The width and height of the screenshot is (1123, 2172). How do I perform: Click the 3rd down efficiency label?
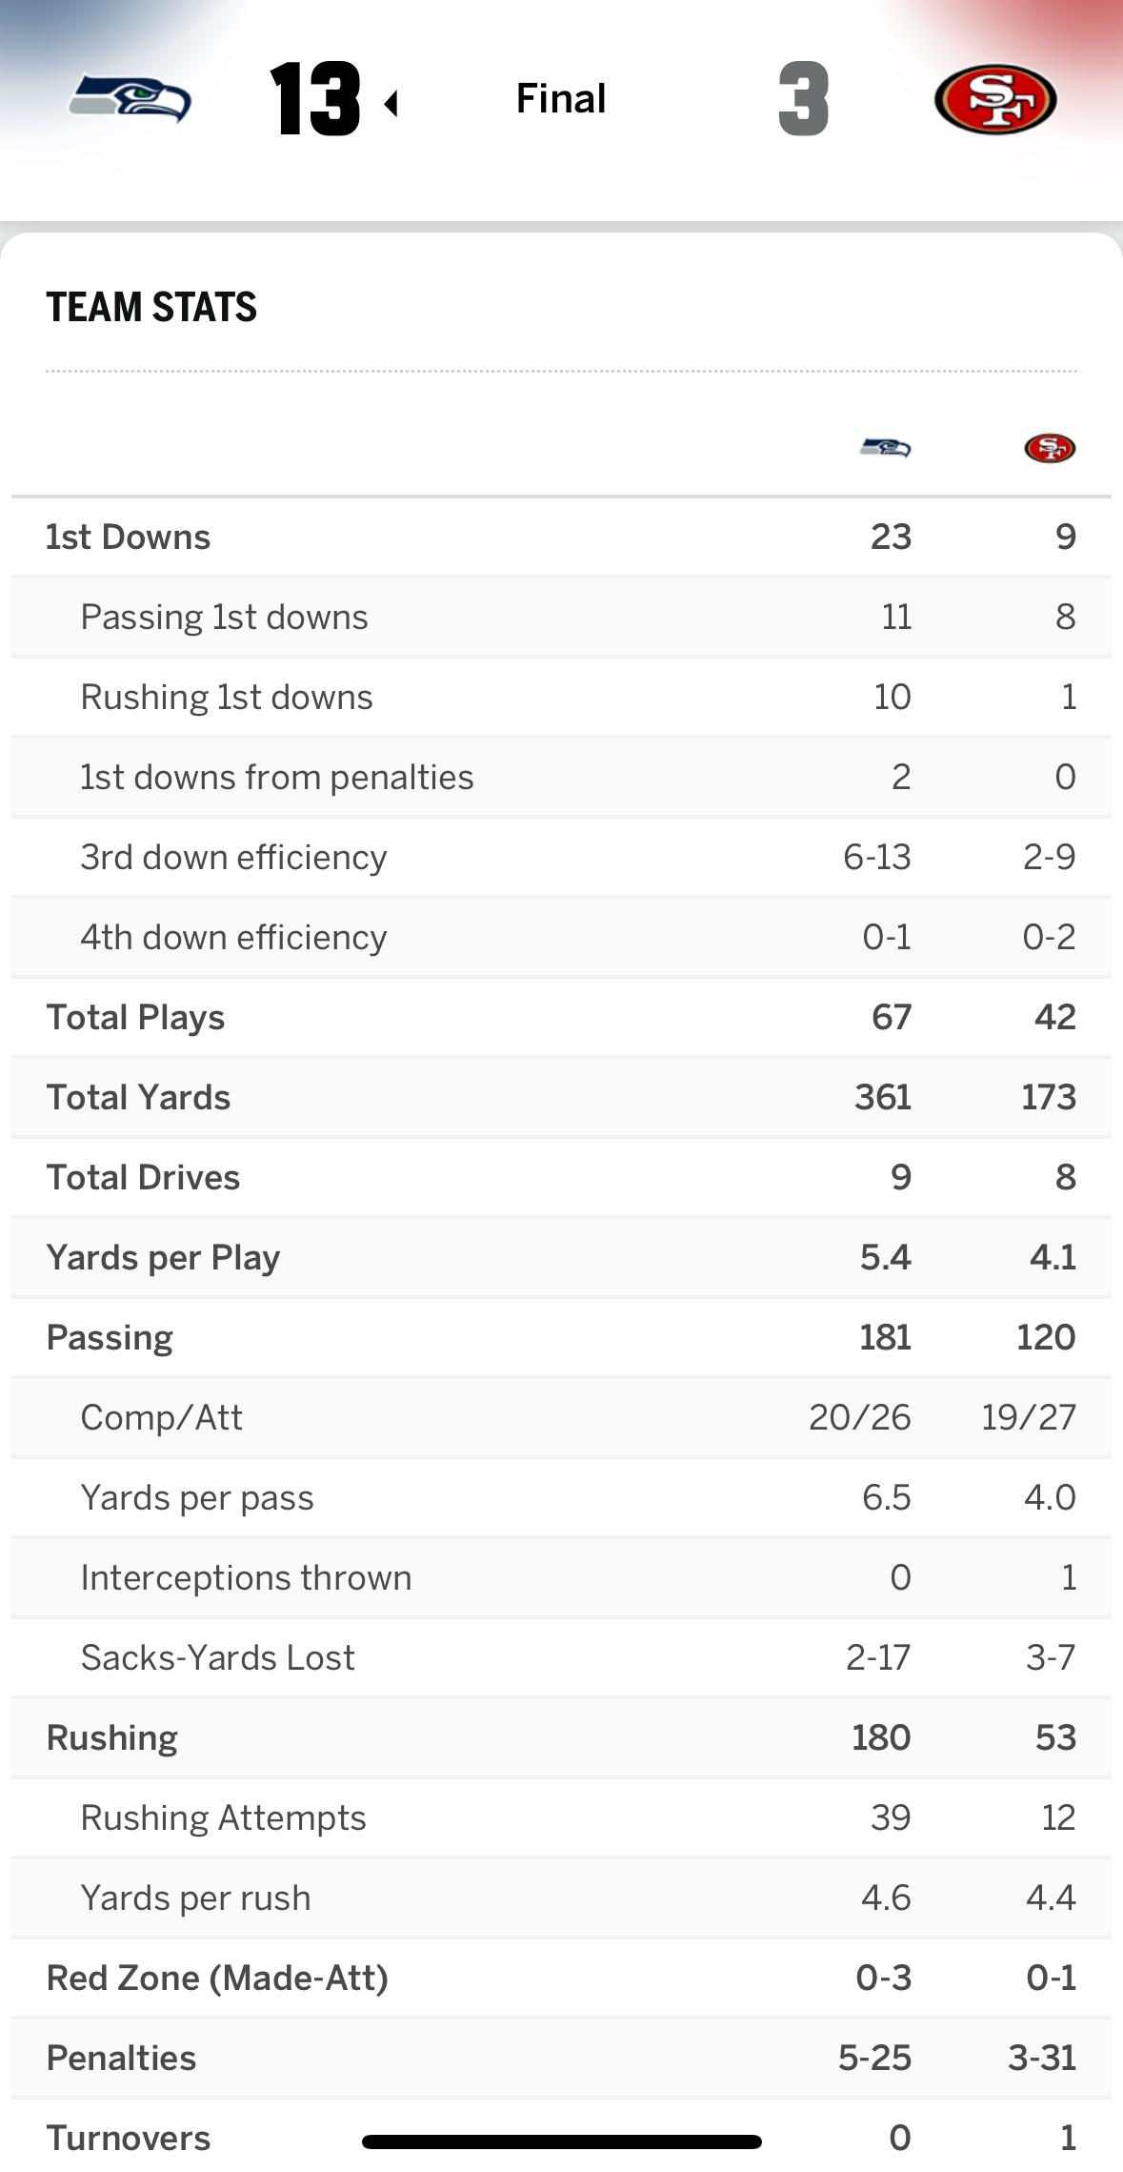point(233,857)
